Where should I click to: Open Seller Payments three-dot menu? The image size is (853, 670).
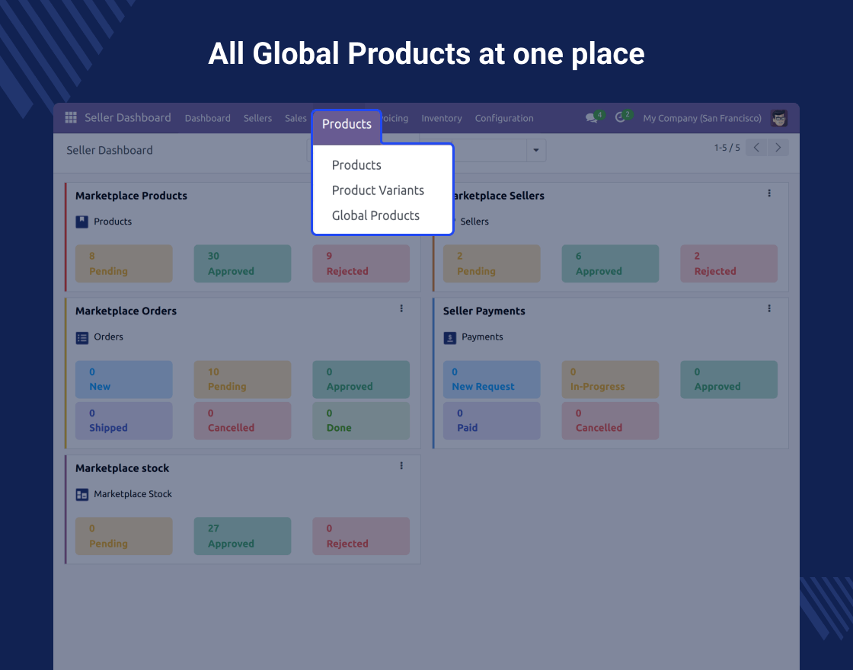(769, 308)
